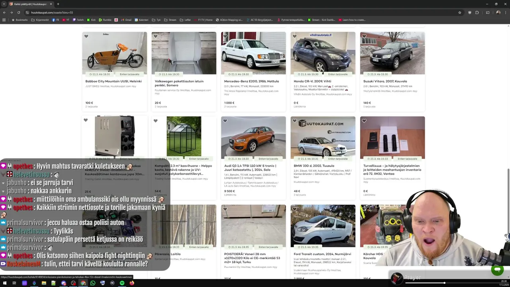
Task: Open the Suzuki Vitara listing title
Action: tap(384, 81)
